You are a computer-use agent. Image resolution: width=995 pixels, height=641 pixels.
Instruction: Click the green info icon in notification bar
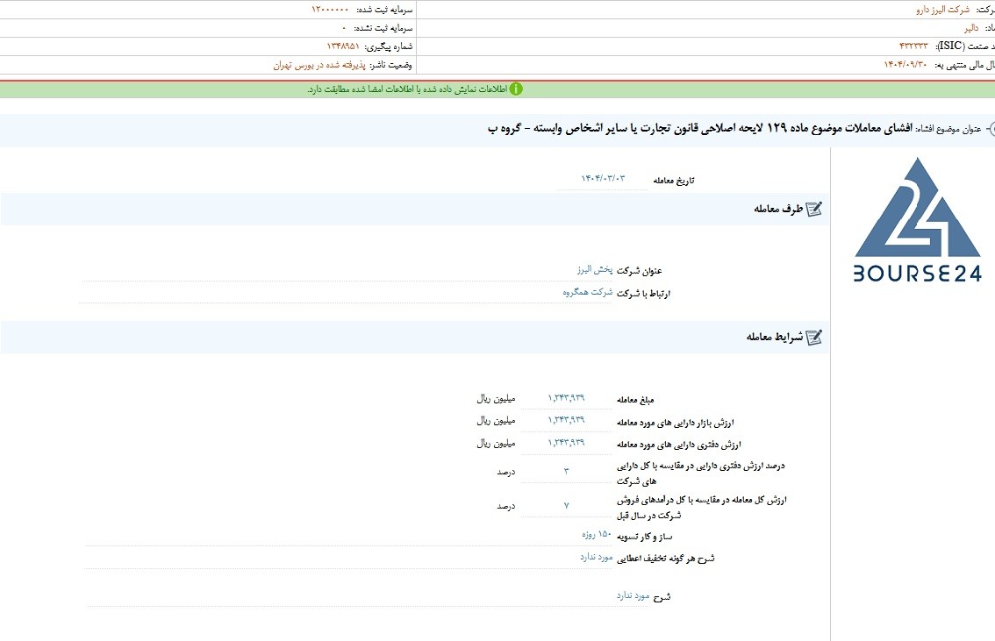[516, 89]
